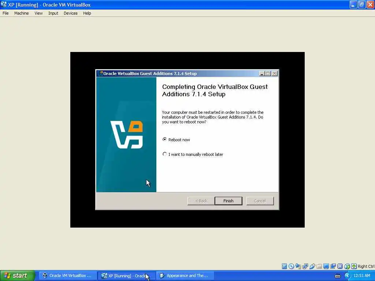Close the XP VirtualBox window
Viewport: 375px width, 281px height.
pyautogui.click(x=370, y=4)
